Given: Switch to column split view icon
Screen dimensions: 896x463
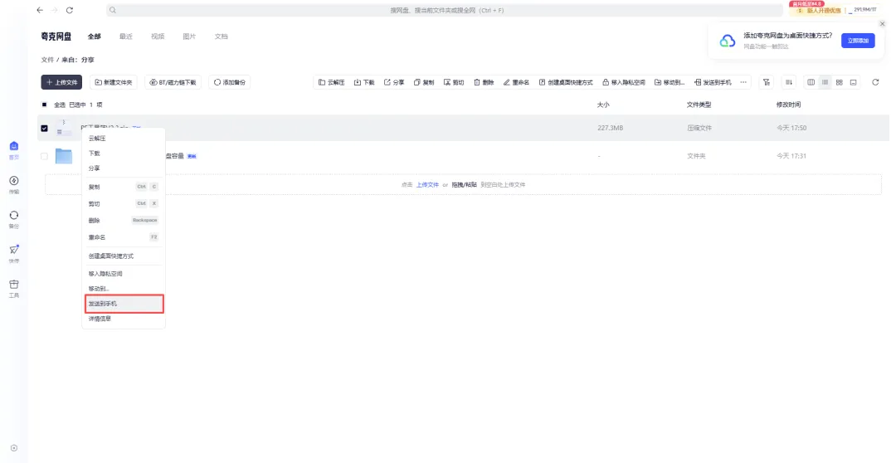Looking at the screenshot, I should 811,82.
